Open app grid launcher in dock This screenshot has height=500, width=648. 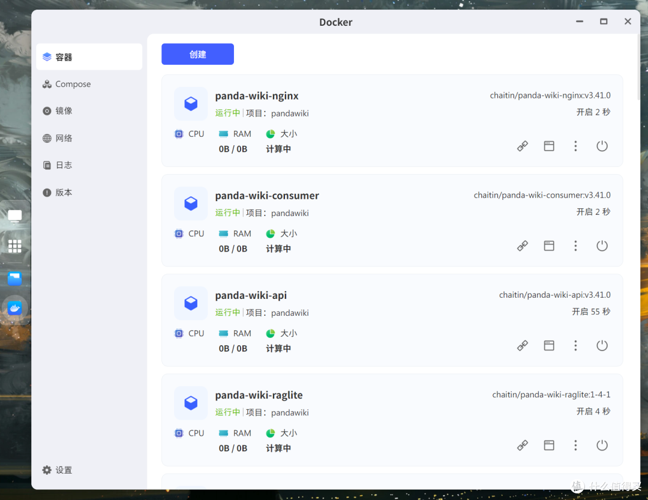pyautogui.click(x=15, y=246)
